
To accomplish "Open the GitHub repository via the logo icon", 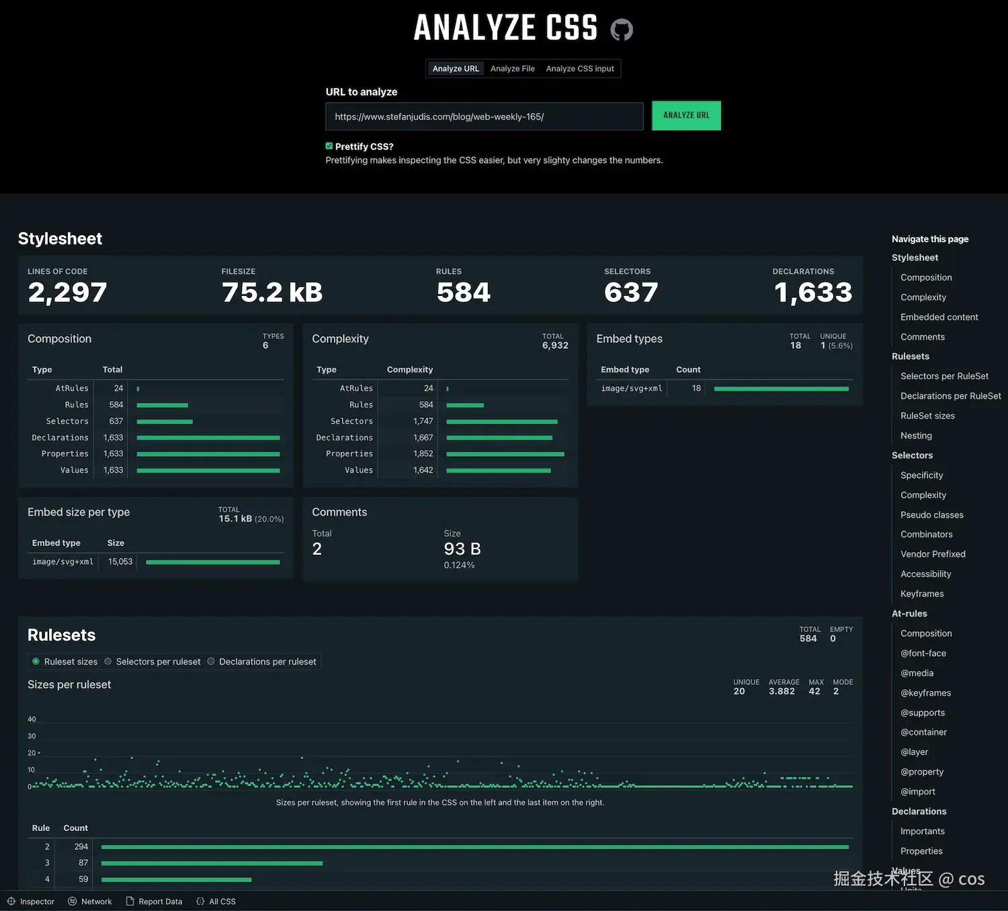I will tap(622, 29).
